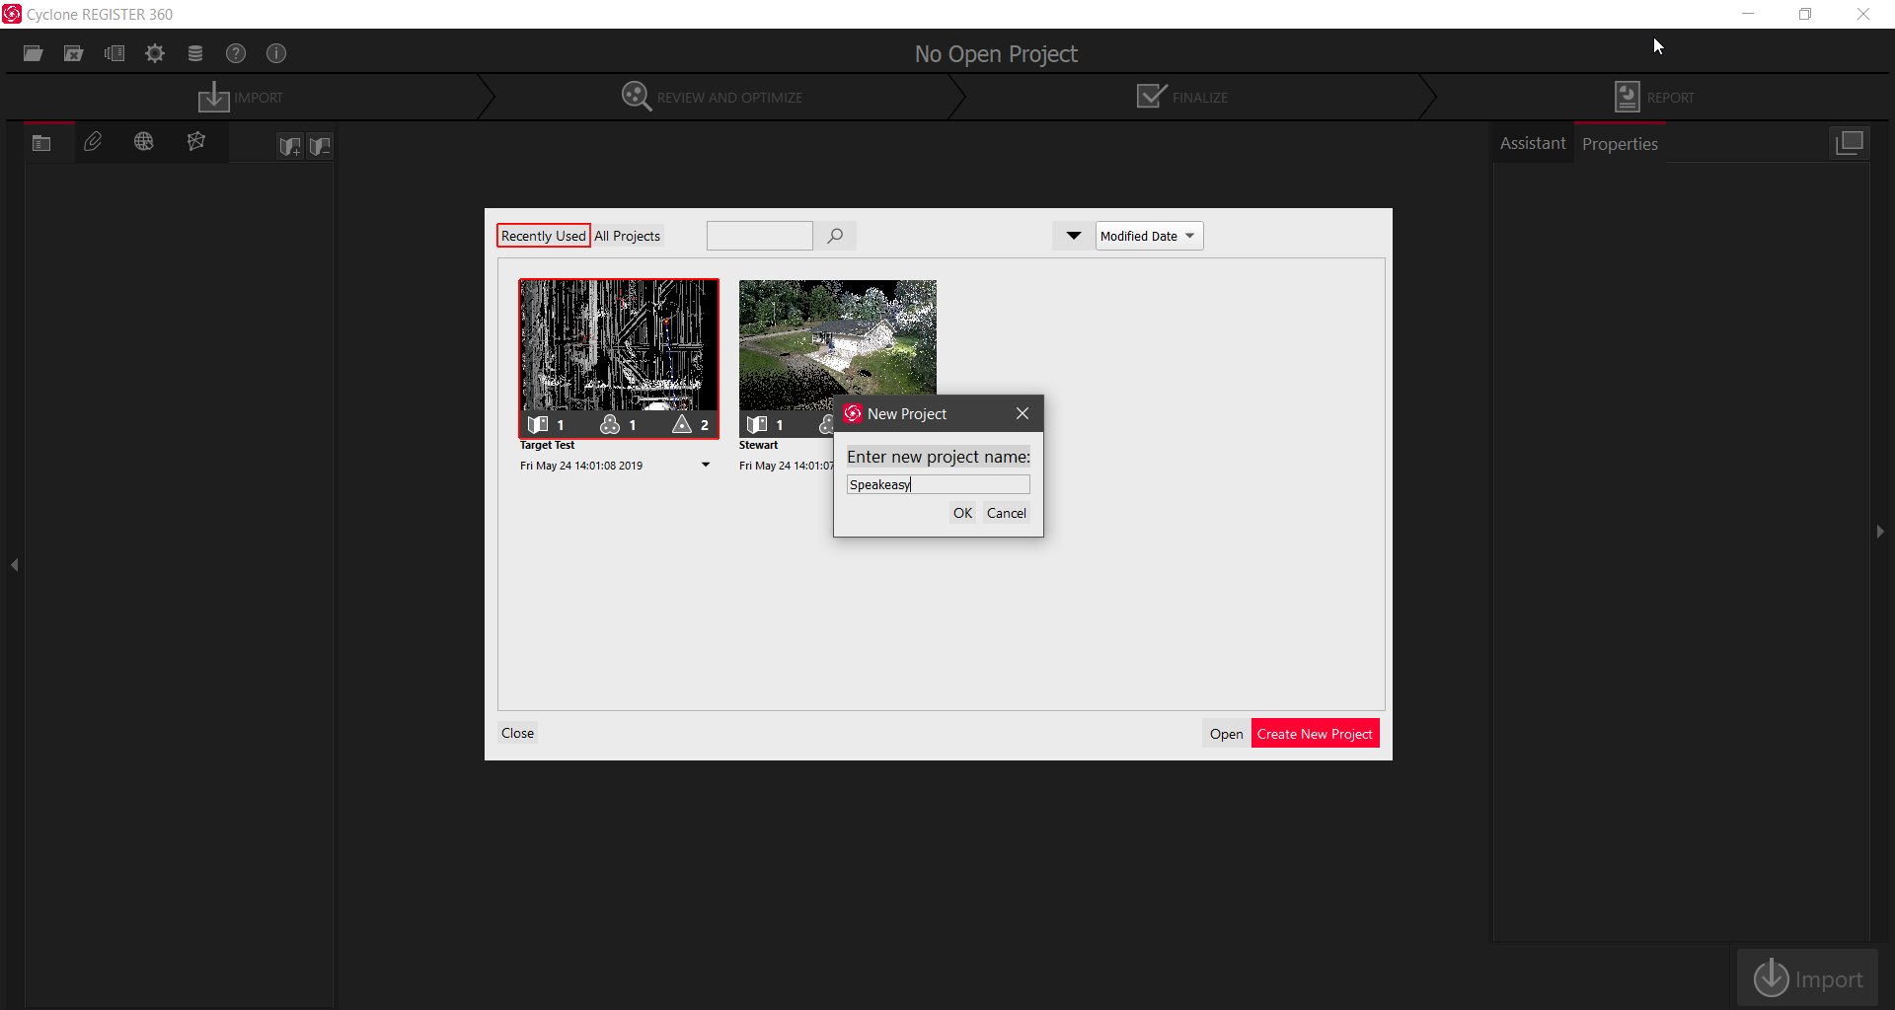Viewport: 1895px width, 1010px height.
Task: Go to Review and Optimize step
Action: coord(712,97)
